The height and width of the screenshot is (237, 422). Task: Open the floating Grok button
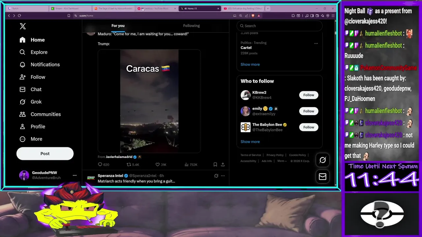[322, 160]
